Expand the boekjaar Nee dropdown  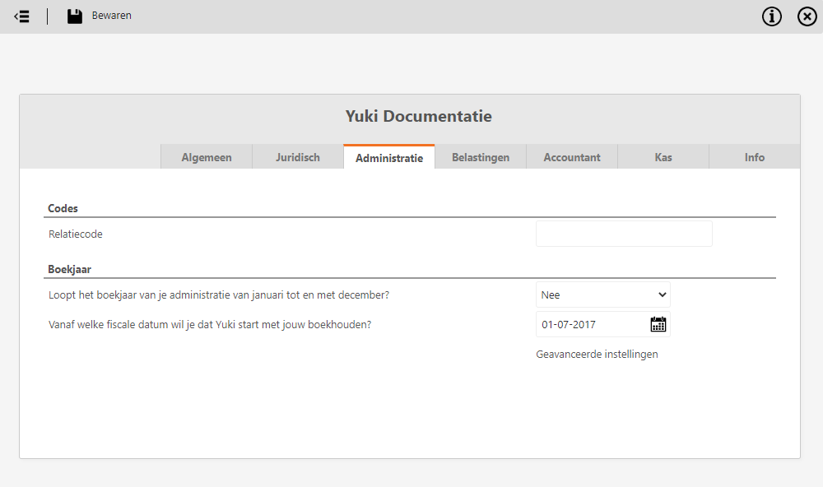click(602, 295)
